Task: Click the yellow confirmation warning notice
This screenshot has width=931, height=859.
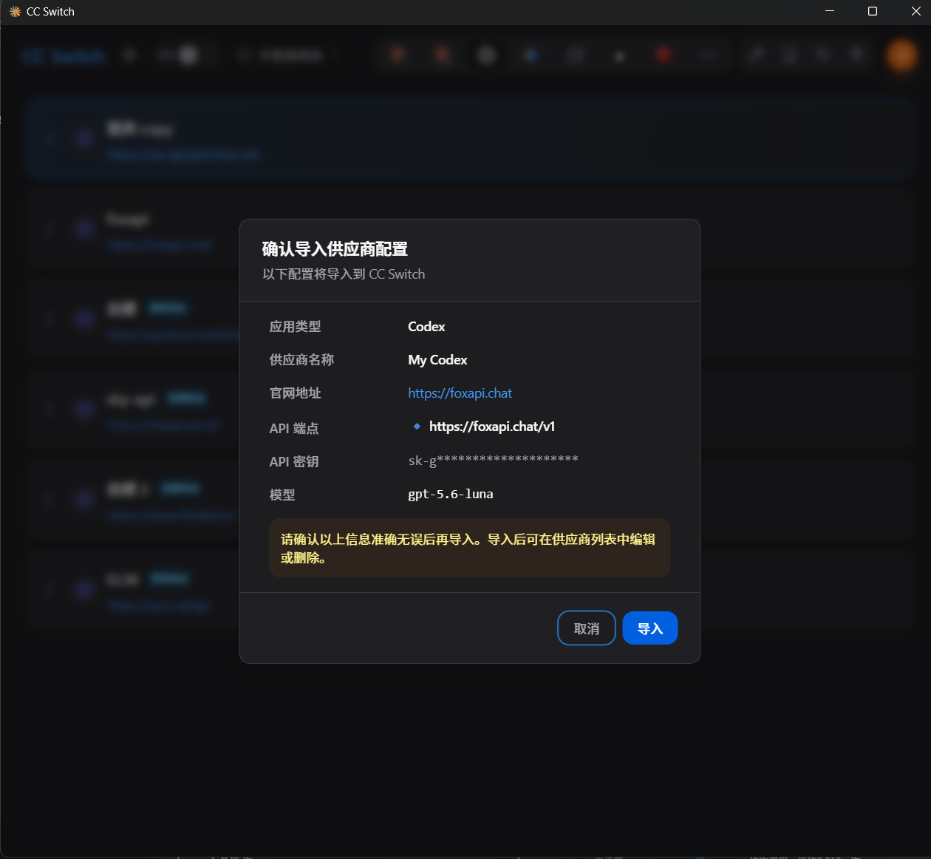Action: [470, 548]
